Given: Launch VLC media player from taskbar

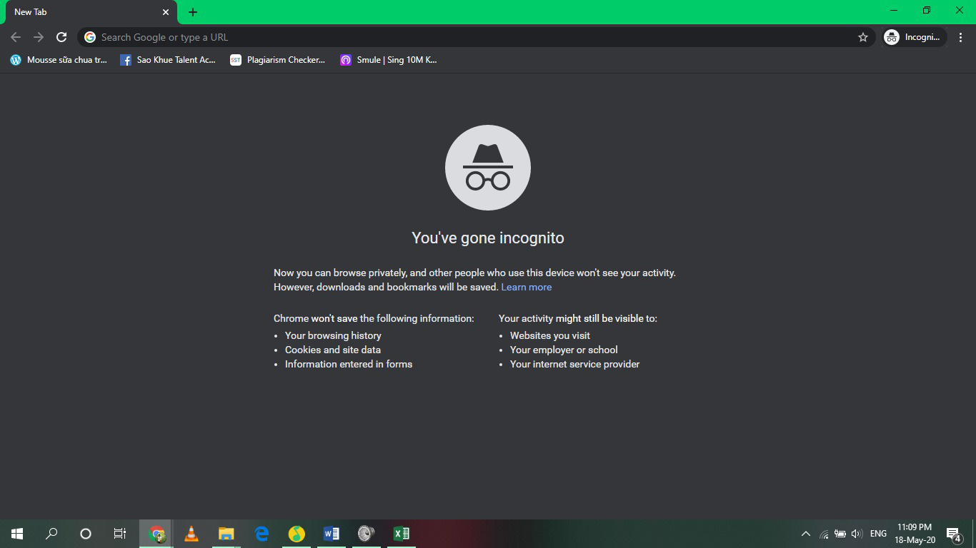Looking at the screenshot, I should pos(191,534).
